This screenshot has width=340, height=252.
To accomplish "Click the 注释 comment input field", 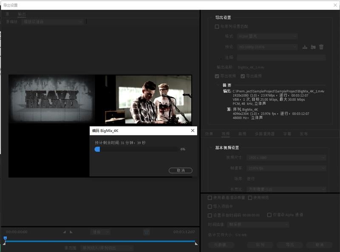I will (281, 57).
